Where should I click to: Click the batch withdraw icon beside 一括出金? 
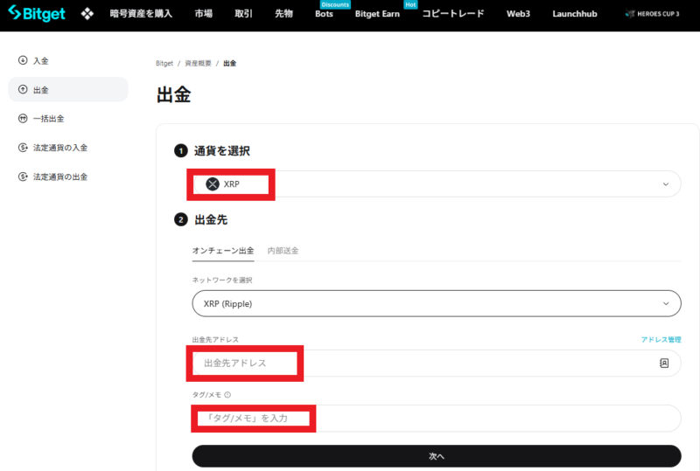pyautogui.click(x=23, y=119)
